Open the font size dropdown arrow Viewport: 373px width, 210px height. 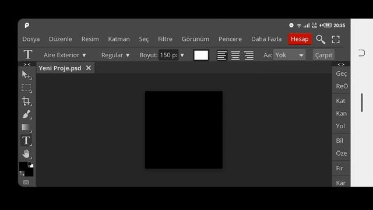pyautogui.click(x=182, y=55)
